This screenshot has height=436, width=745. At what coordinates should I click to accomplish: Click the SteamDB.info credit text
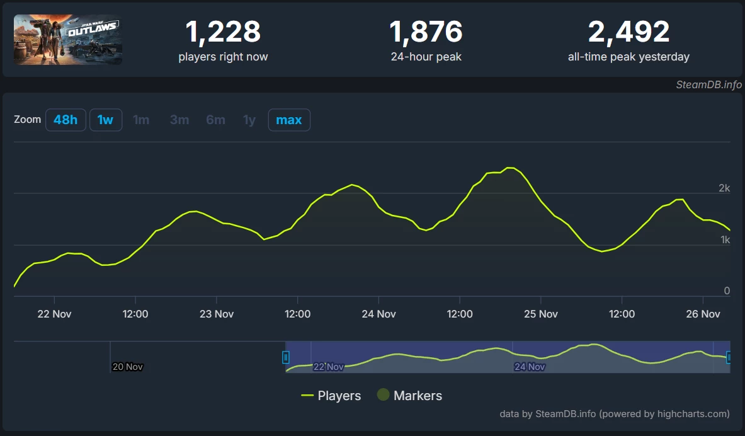pyautogui.click(x=708, y=84)
